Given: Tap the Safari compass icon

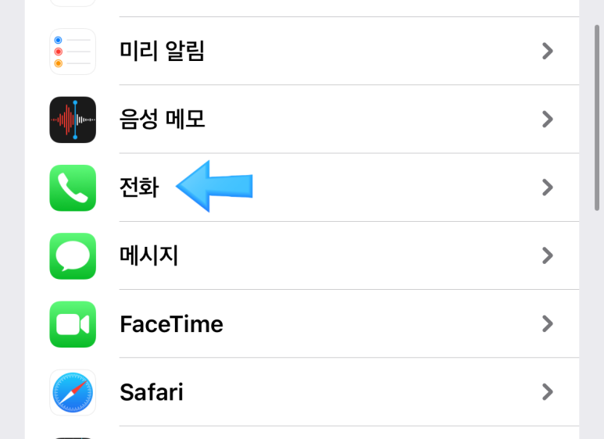Looking at the screenshot, I should pyautogui.click(x=73, y=392).
